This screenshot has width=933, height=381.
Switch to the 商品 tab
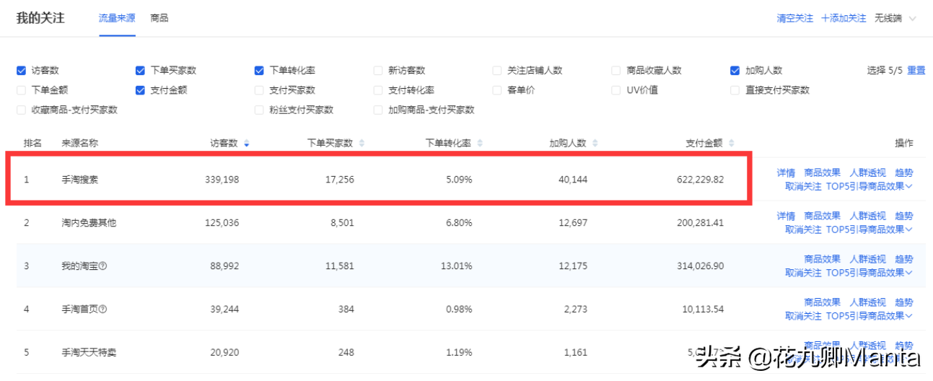tap(159, 18)
